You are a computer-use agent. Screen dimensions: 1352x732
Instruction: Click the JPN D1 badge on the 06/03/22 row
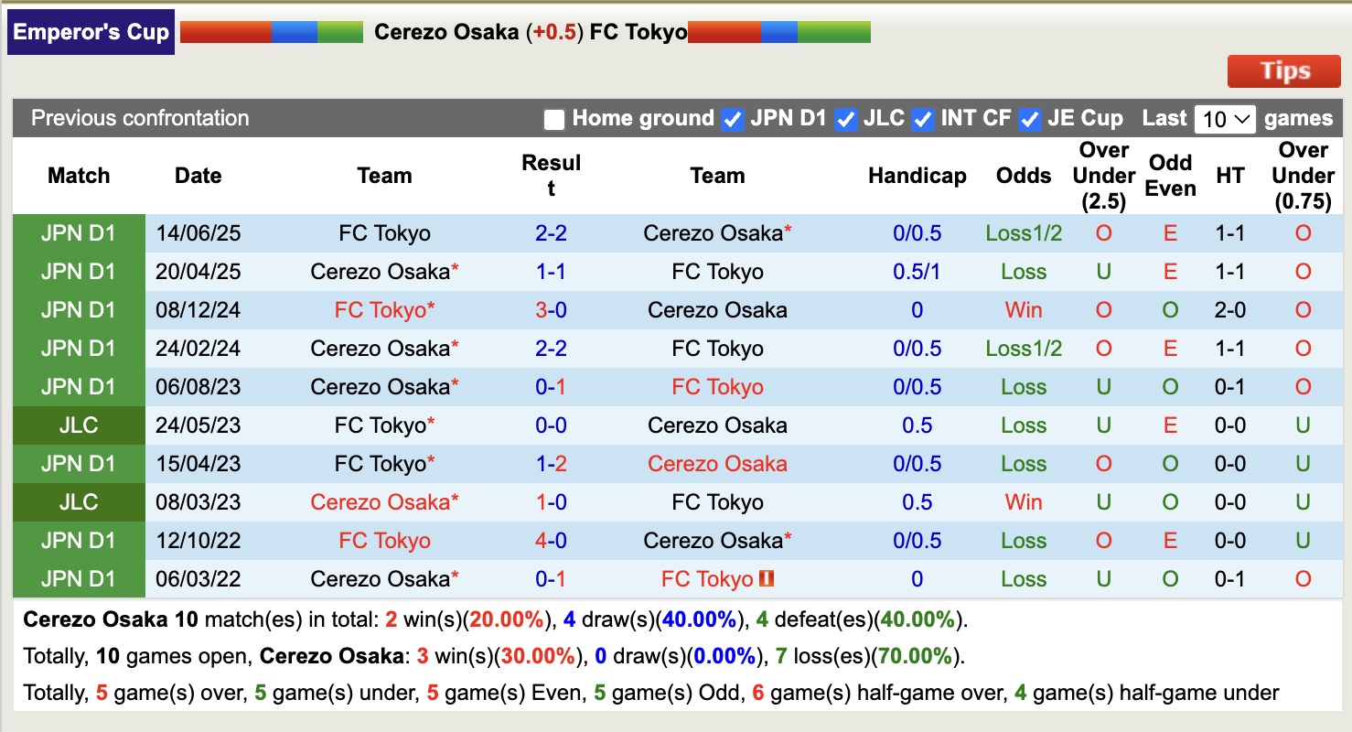point(78,578)
